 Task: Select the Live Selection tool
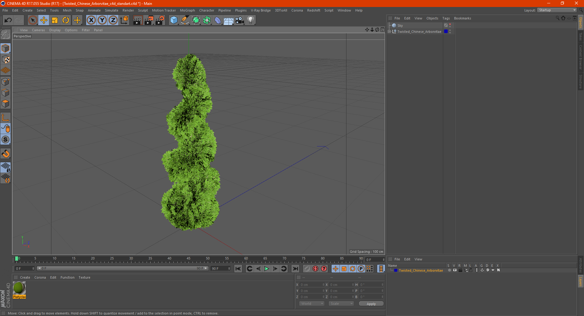tap(33, 20)
